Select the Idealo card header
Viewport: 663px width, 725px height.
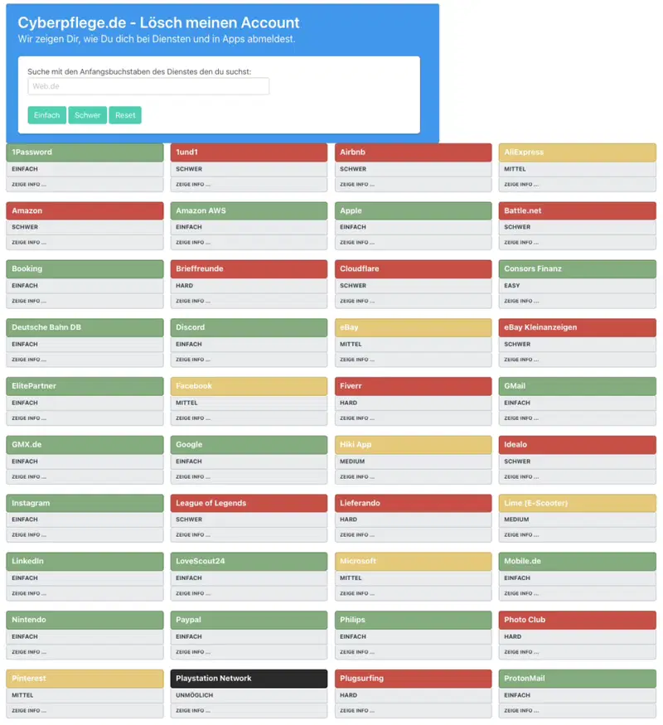[577, 445]
